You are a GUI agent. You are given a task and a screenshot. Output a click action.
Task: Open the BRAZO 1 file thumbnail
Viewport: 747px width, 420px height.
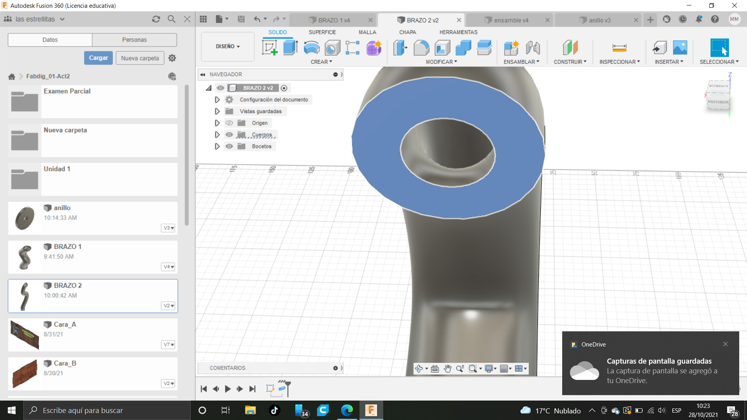(25, 257)
